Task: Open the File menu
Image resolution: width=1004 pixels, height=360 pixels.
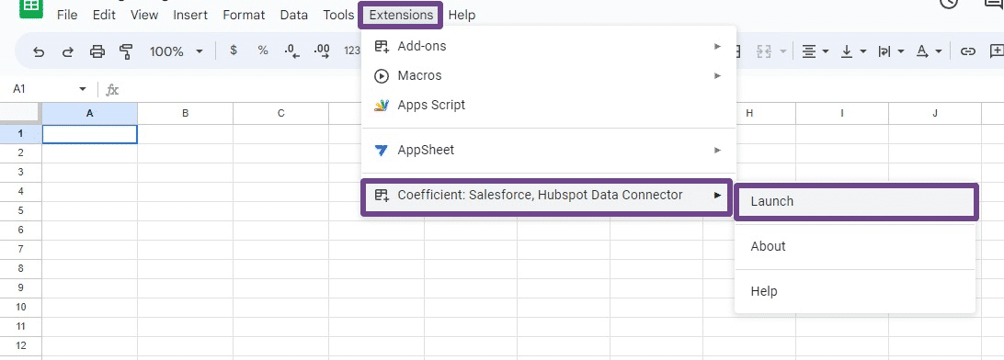Action: click(x=67, y=15)
